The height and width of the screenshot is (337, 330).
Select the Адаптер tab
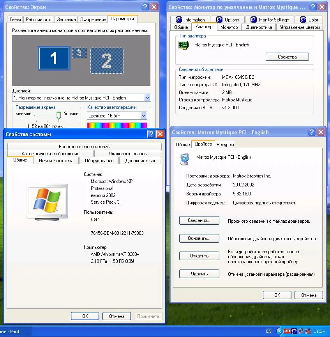pos(204,27)
